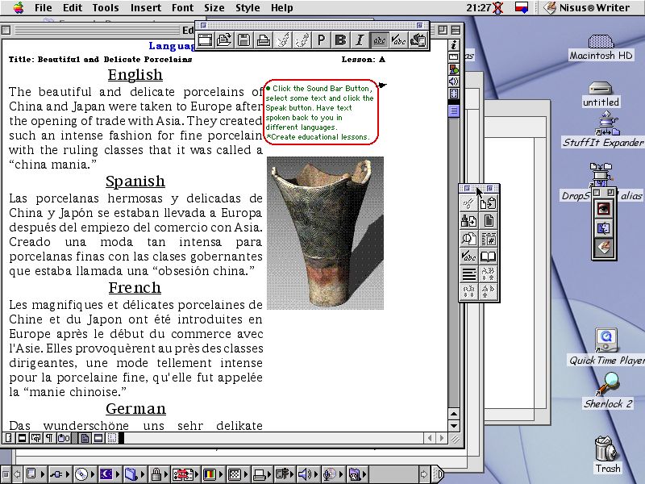645x484 pixels.
Task: Open the File menu
Action: point(44,7)
